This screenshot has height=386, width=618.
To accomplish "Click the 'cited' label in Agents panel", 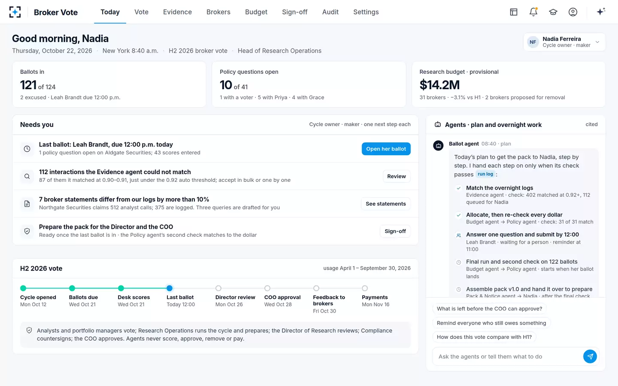I will click(591, 124).
